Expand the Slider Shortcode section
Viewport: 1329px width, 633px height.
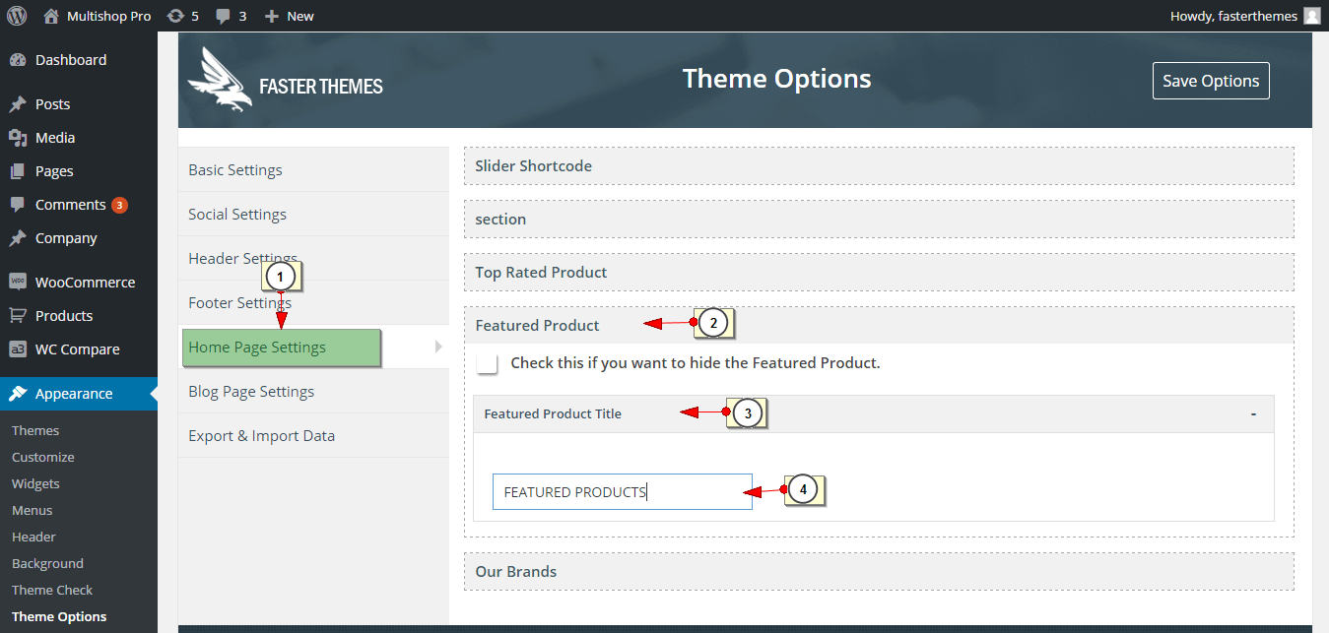(879, 166)
